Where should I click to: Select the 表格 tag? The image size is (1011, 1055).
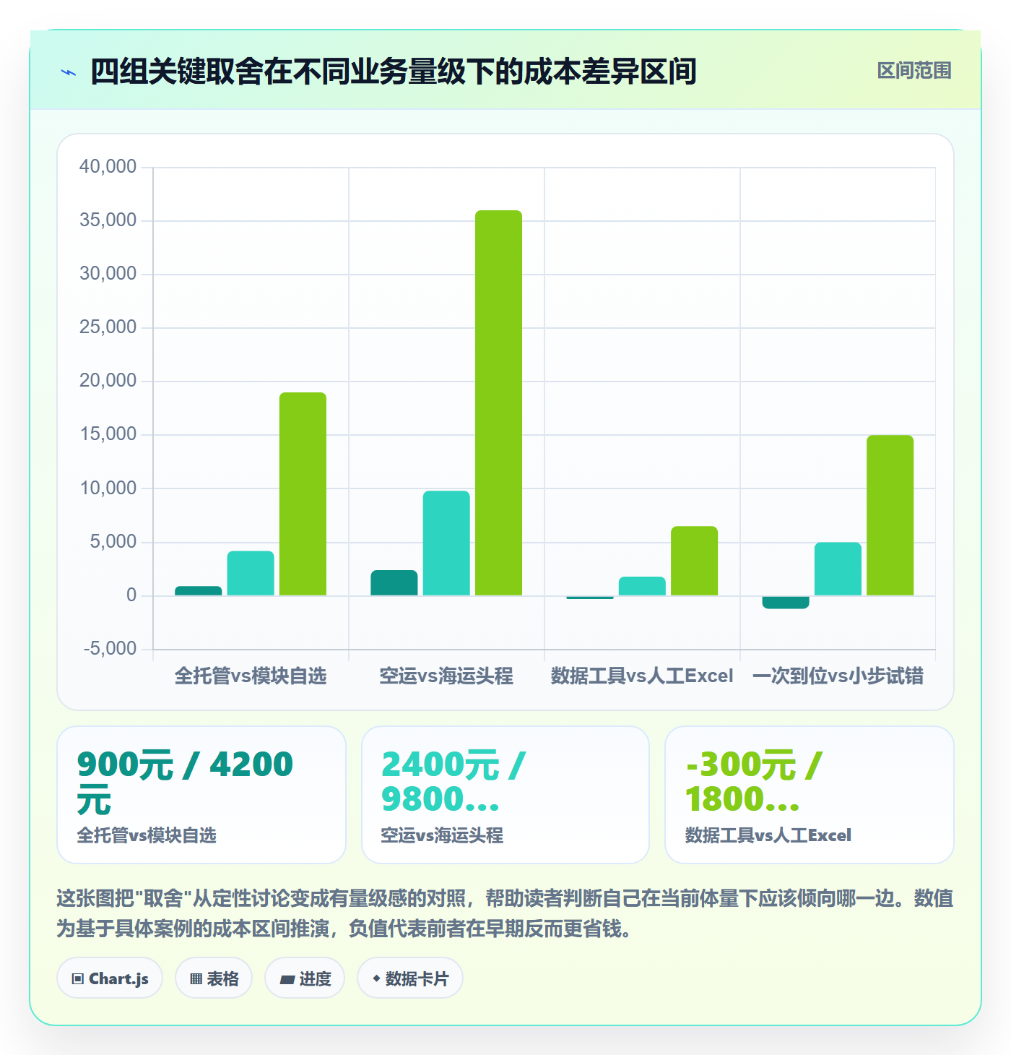214,978
